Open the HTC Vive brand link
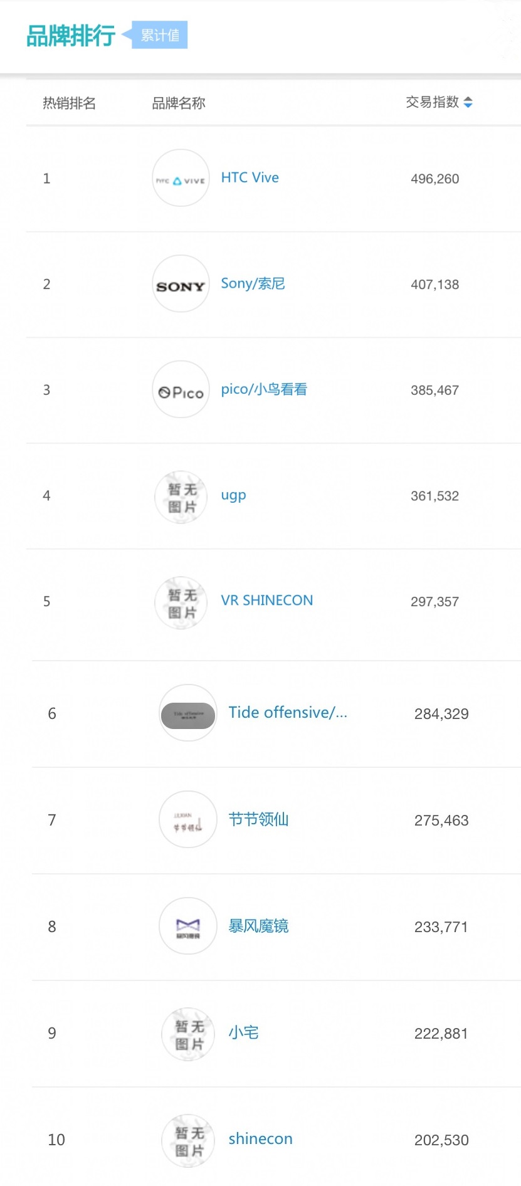The image size is (521, 1186). 250,178
